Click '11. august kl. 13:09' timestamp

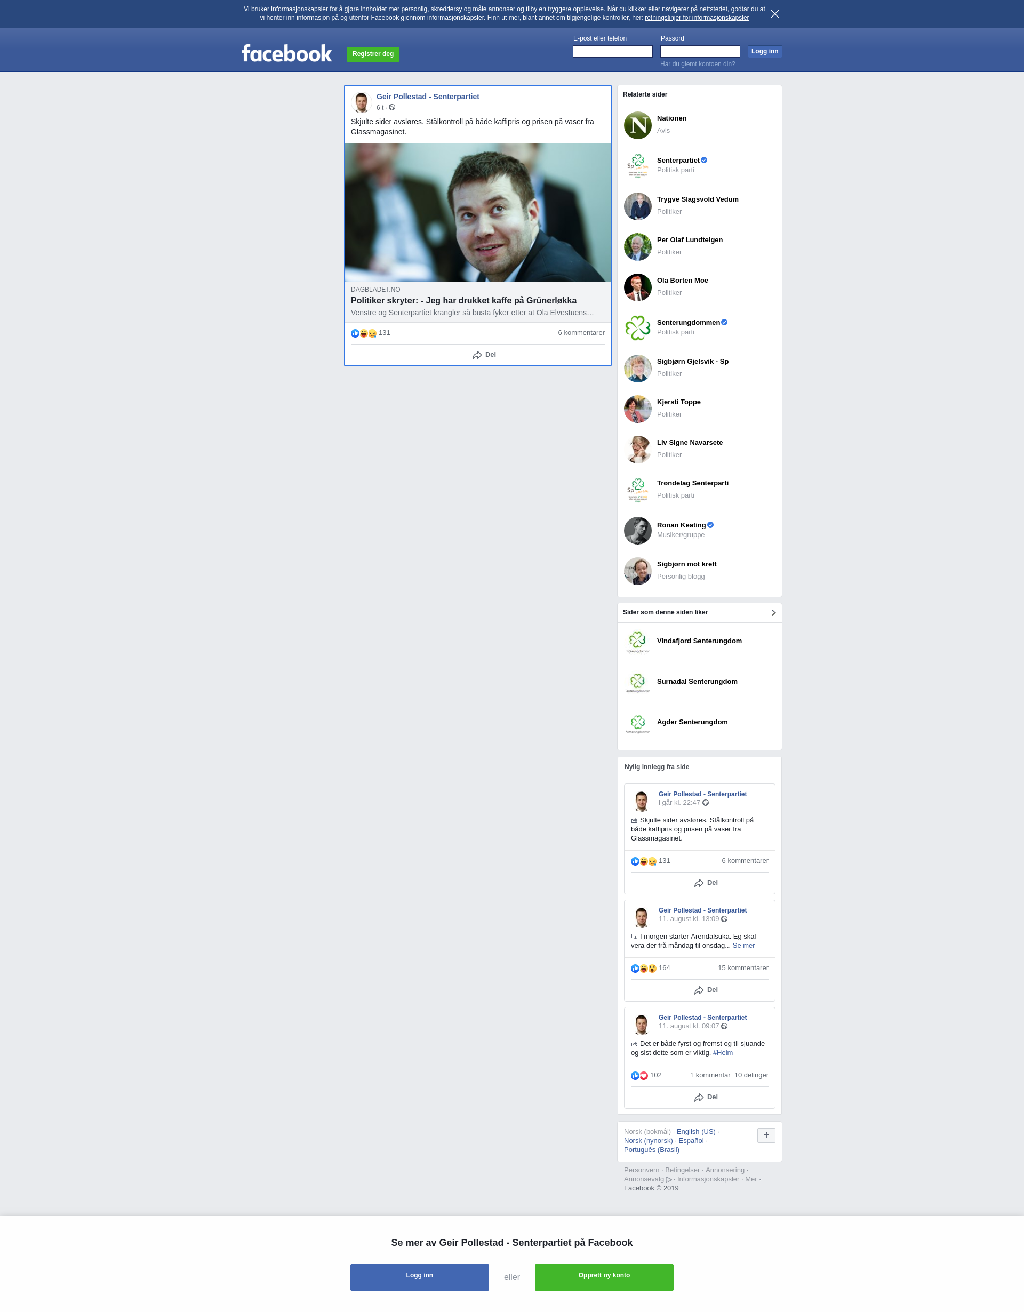coord(689,919)
